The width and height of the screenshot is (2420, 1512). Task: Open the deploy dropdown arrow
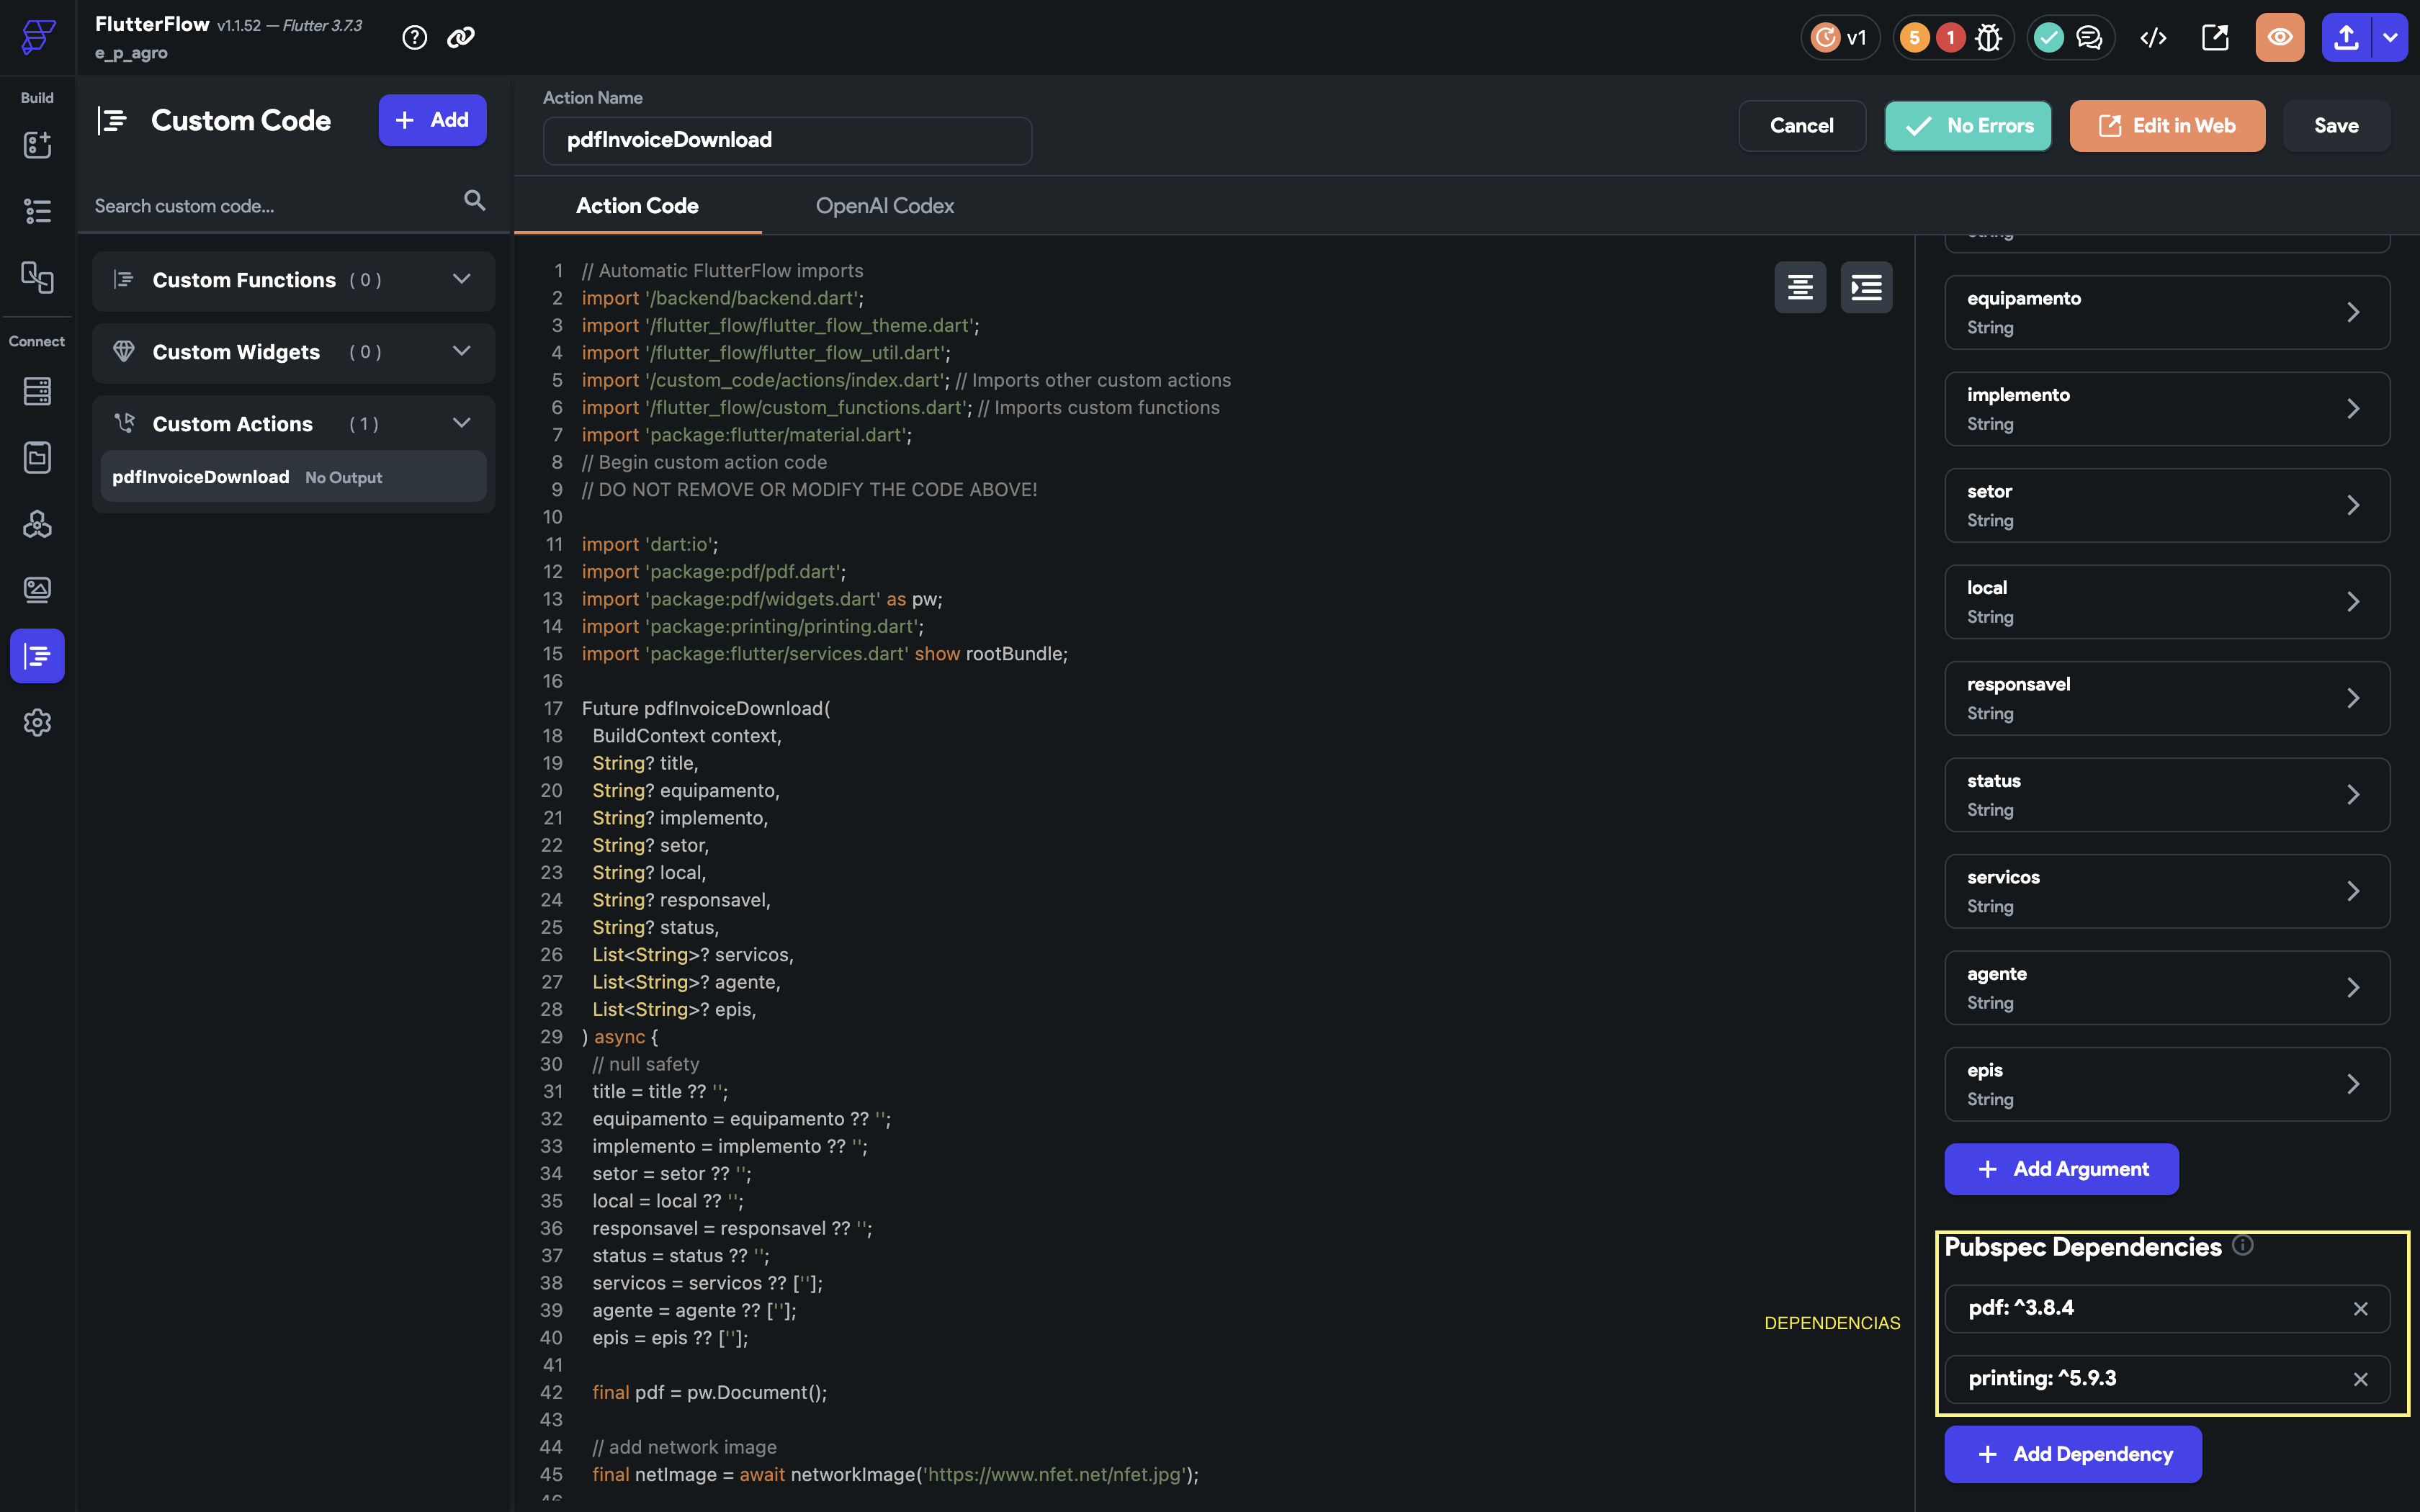[x=2391, y=37]
